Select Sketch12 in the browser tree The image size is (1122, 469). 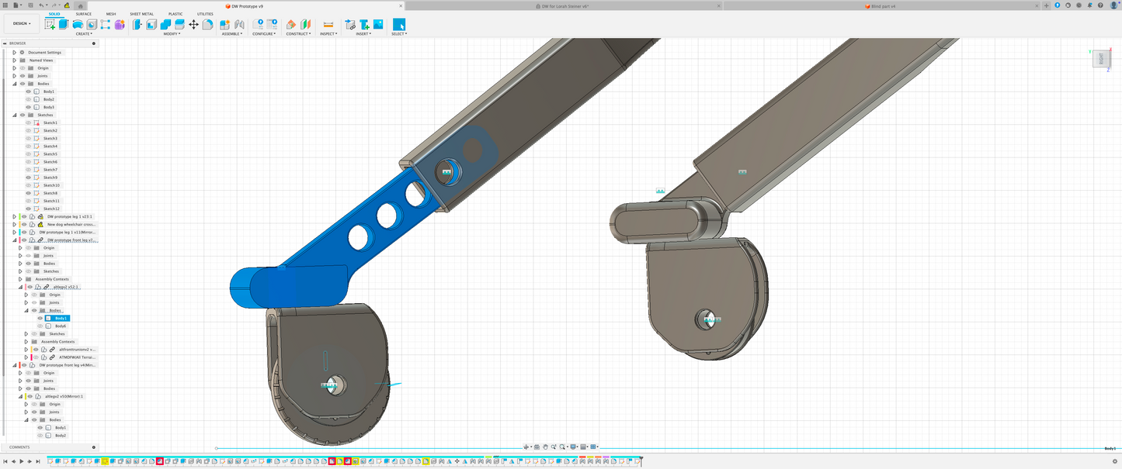tap(51, 209)
